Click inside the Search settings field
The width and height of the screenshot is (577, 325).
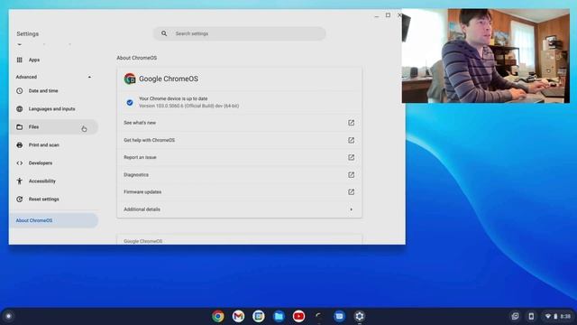pos(239,33)
